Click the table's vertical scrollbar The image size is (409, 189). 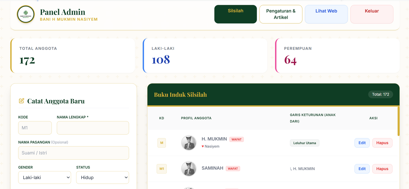(x=398, y=121)
